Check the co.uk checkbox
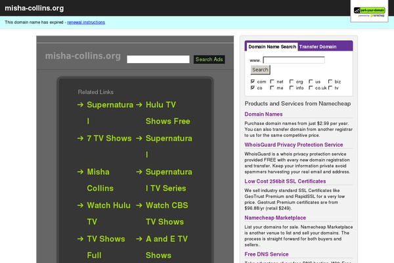 coord(311,87)
